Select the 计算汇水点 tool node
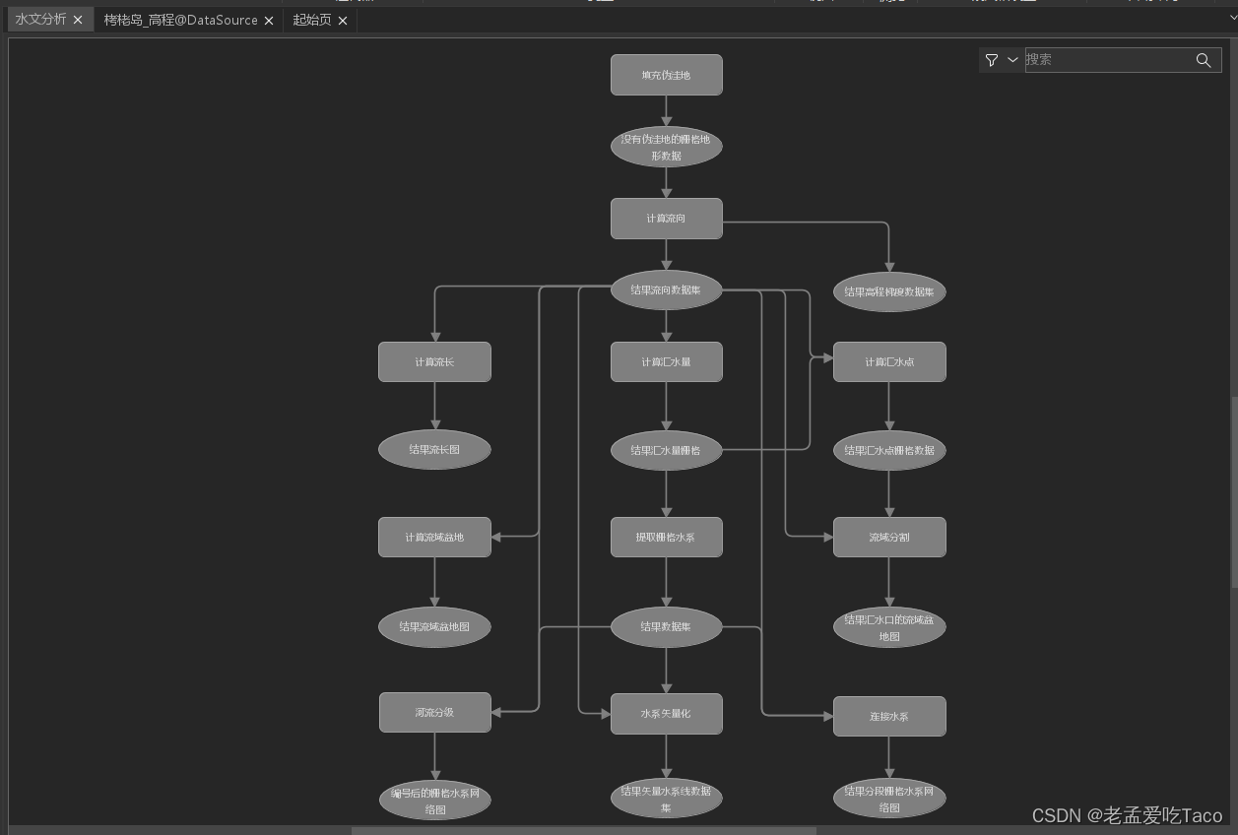The height and width of the screenshot is (835, 1238). point(889,361)
